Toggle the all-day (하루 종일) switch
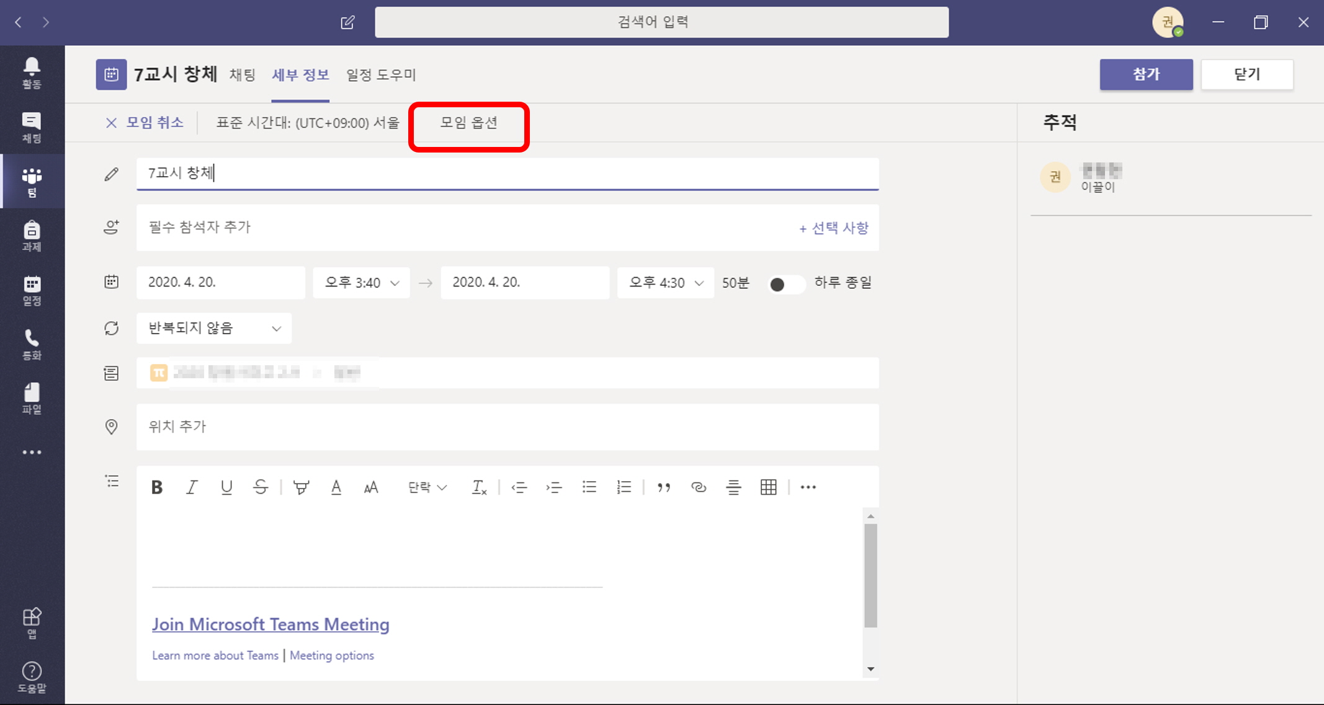Image resolution: width=1324 pixels, height=705 pixels. tap(785, 283)
